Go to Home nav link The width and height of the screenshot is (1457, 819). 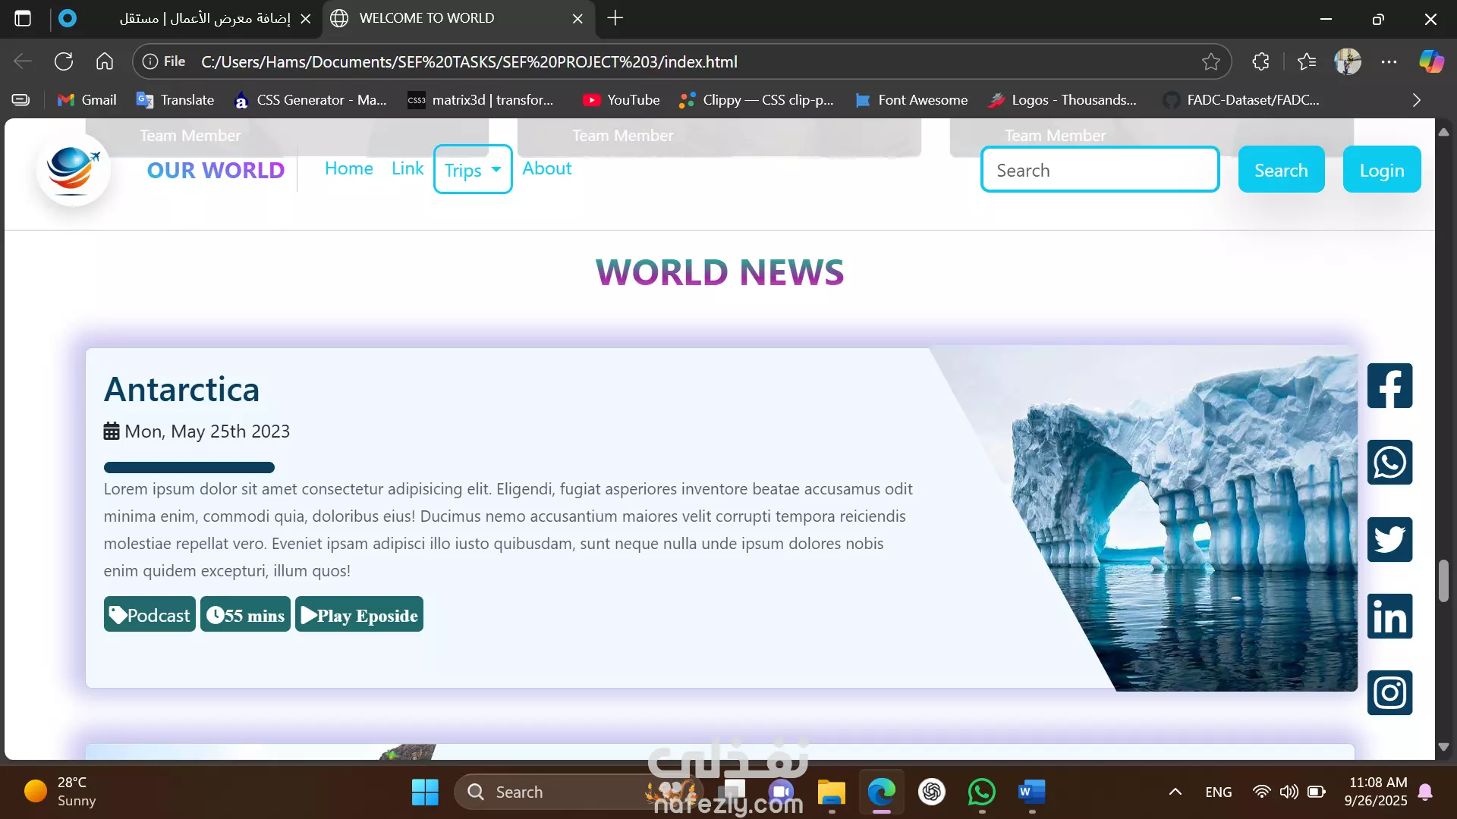coord(348,168)
